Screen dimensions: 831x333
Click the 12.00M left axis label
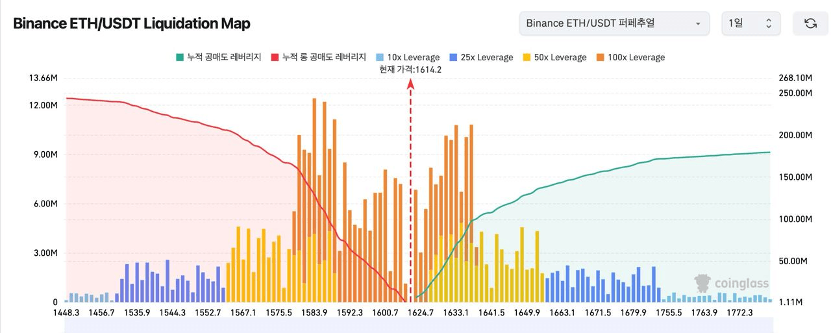coord(44,105)
